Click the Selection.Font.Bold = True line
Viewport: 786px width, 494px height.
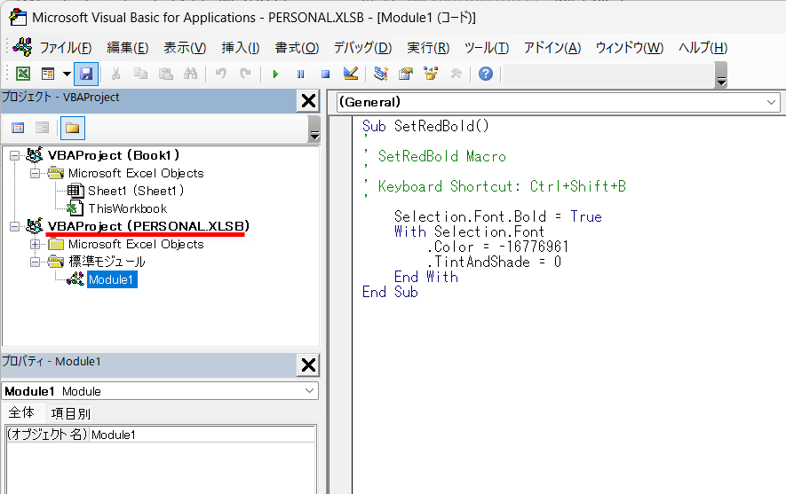497,216
